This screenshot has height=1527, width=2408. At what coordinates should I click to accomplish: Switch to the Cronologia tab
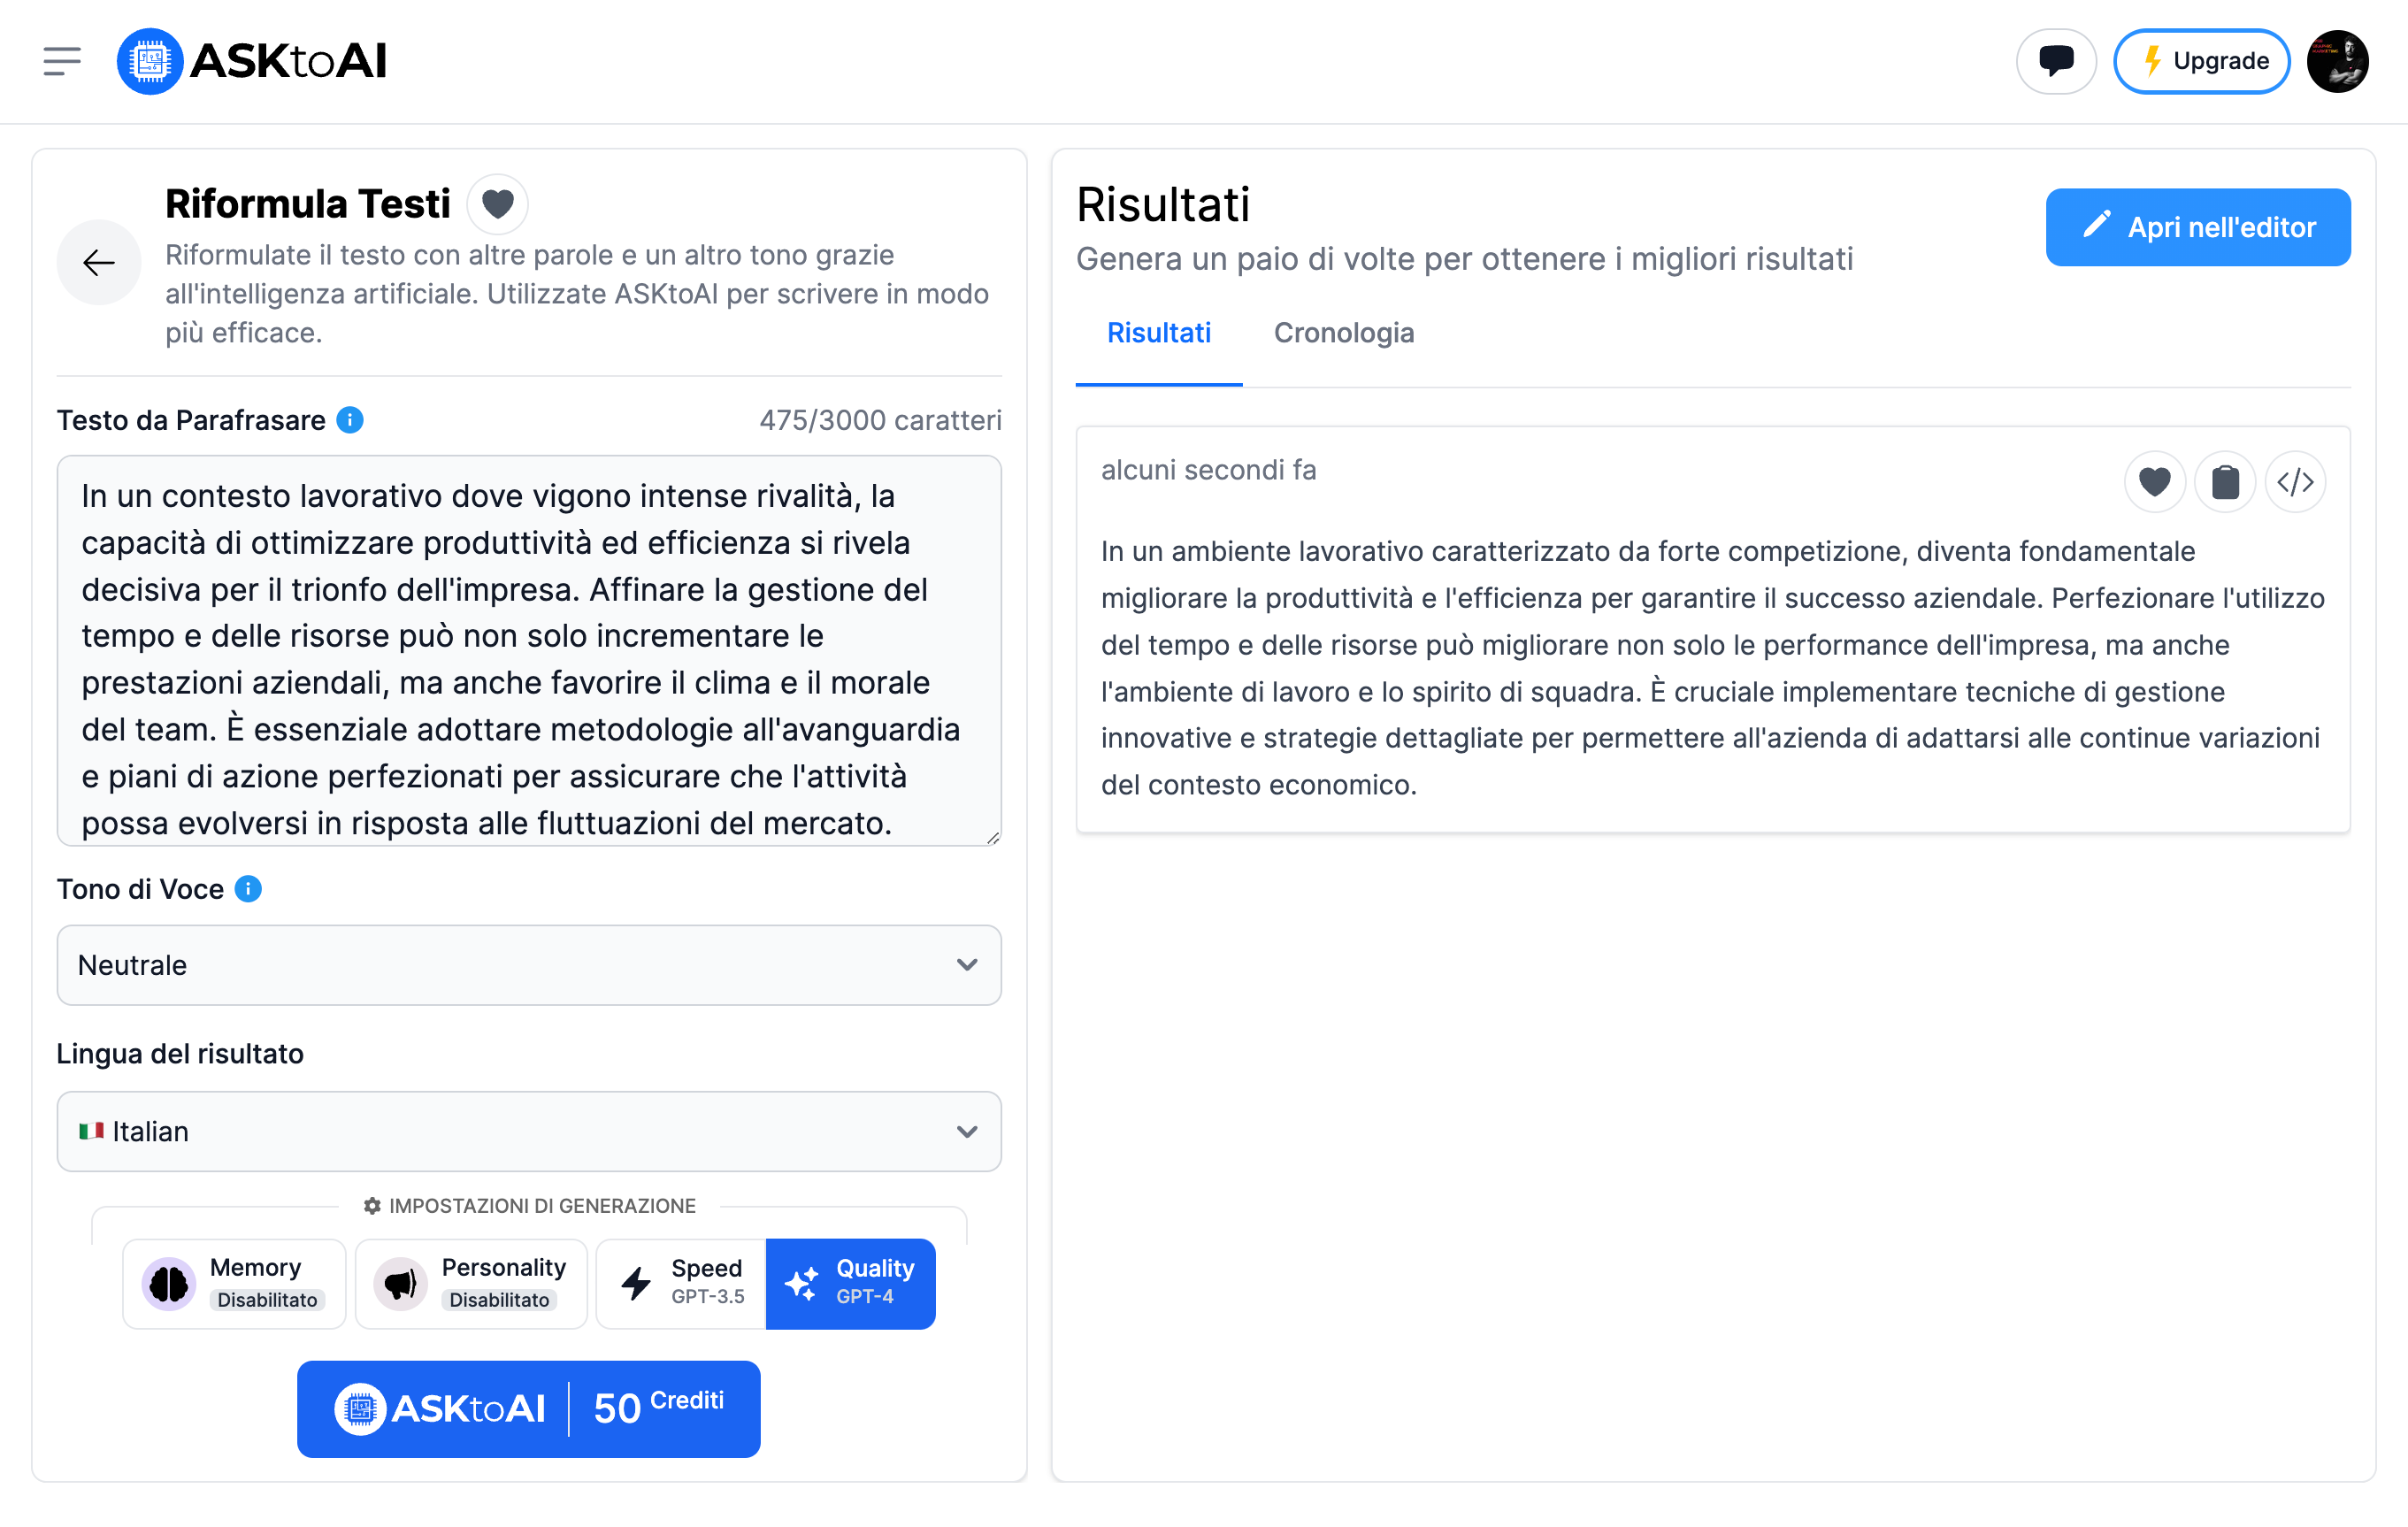pos(1345,332)
